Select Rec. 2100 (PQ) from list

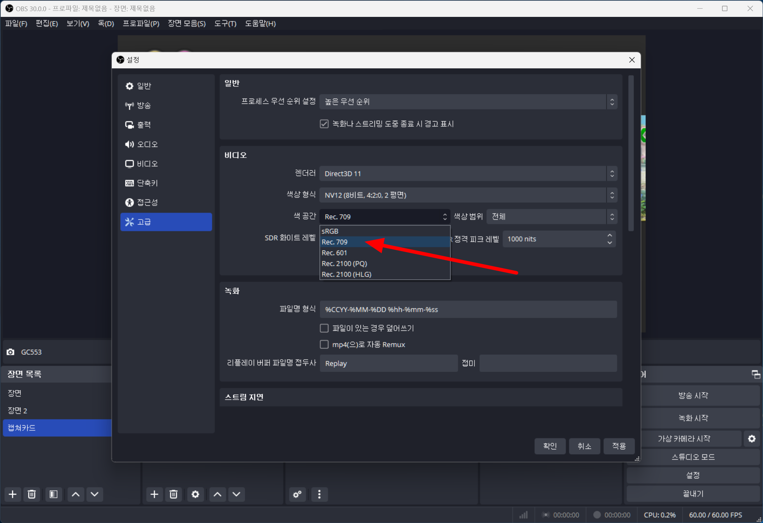[344, 263]
